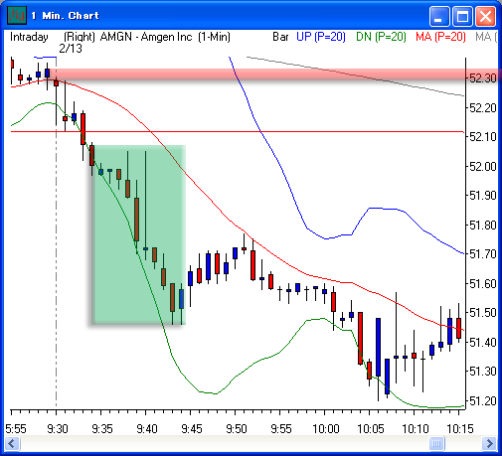This screenshot has width=502, height=456.
Task: Maximize the 1 Min. Chart window
Action: tap(462, 16)
